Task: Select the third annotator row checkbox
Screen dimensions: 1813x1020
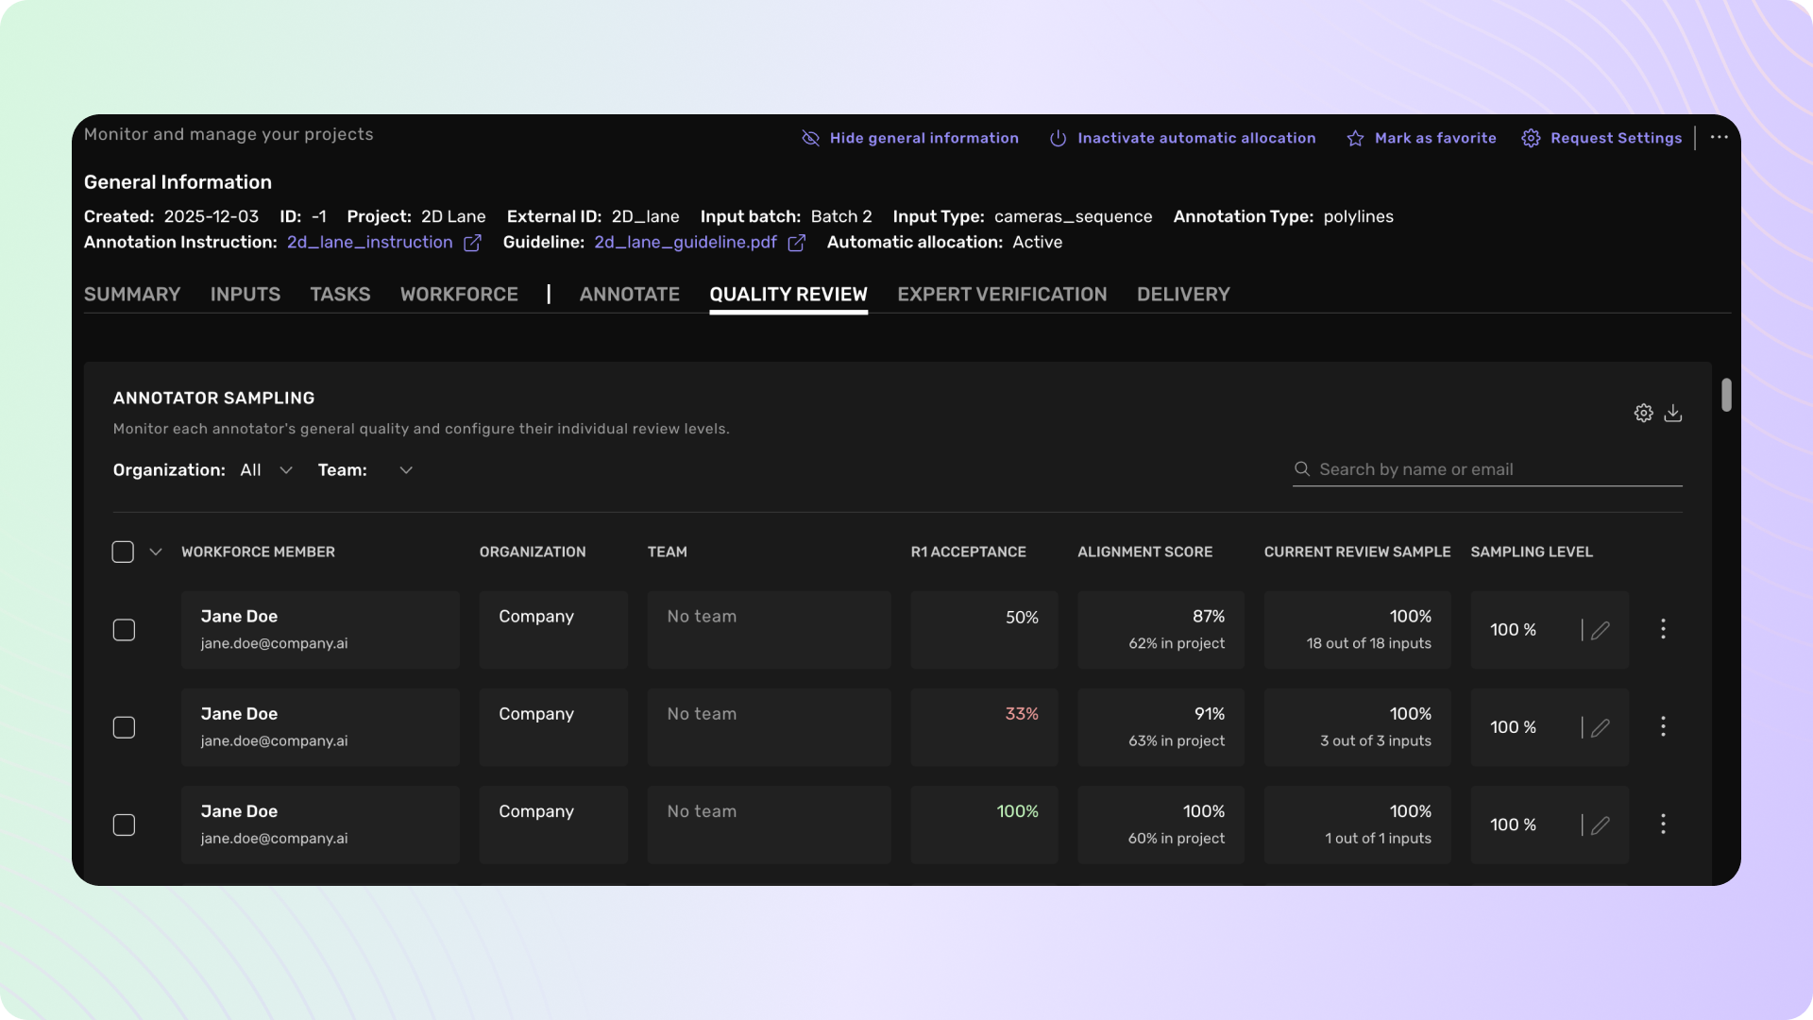Action: (x=123, y=824)
